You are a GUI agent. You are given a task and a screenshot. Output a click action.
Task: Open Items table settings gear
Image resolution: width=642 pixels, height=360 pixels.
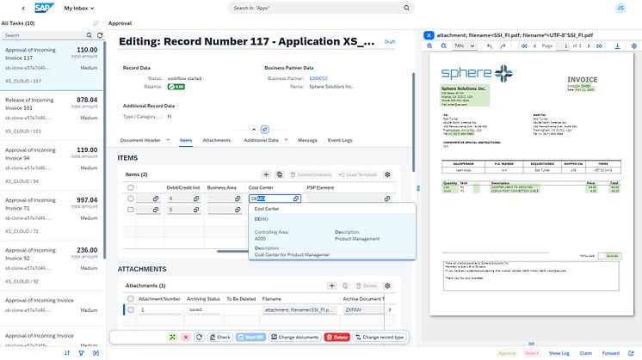point(387,174)
